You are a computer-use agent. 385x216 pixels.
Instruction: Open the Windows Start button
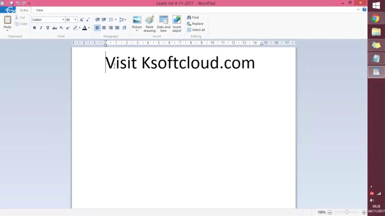(x=376, y=5)
